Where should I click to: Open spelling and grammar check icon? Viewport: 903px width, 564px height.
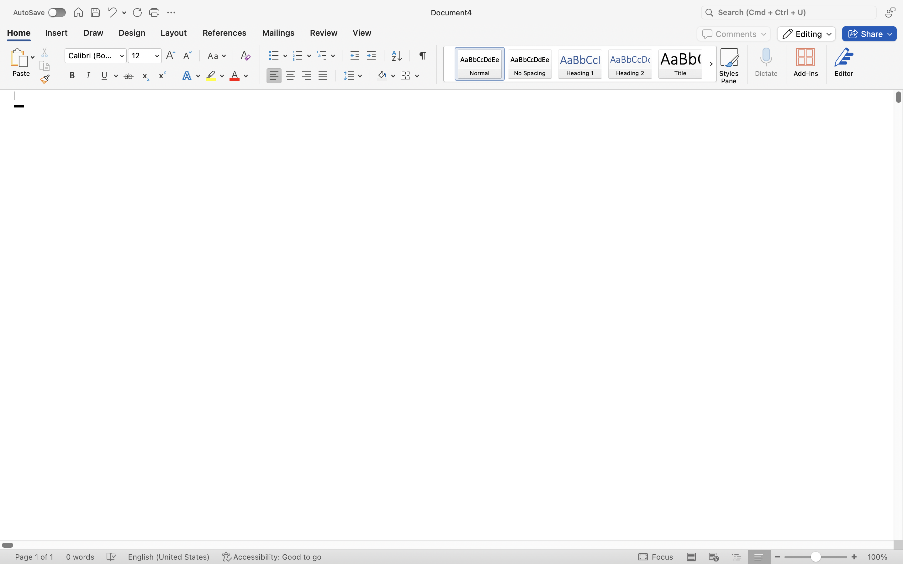tap(111, 556)
